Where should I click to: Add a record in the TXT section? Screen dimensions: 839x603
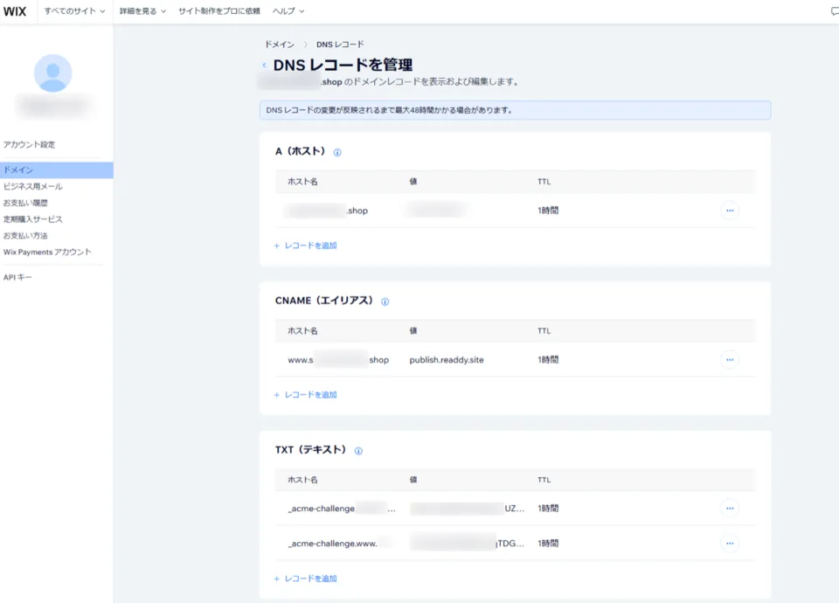tap(306, 579)
